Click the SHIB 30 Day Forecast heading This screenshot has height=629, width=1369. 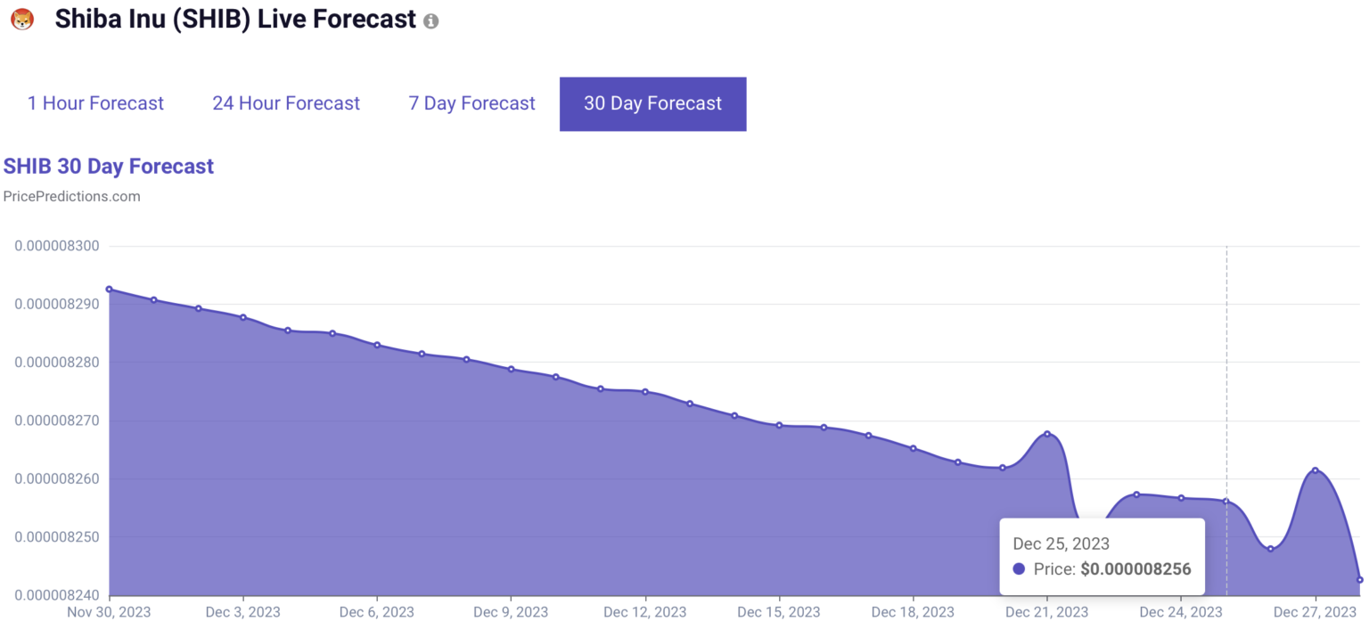[x=109, y=166]
